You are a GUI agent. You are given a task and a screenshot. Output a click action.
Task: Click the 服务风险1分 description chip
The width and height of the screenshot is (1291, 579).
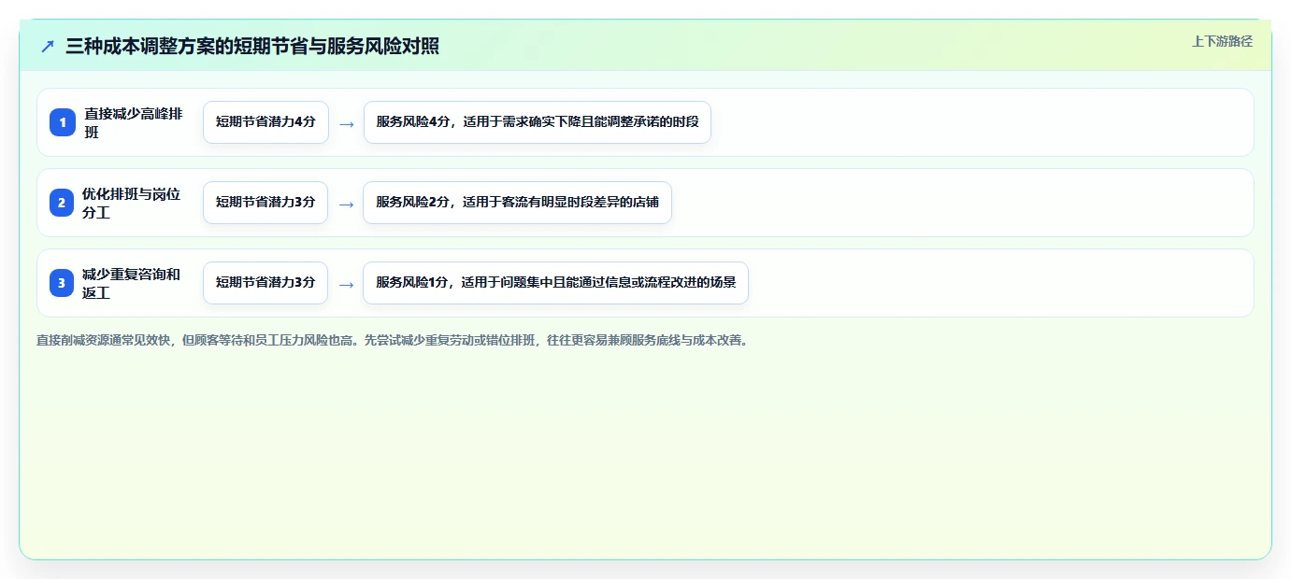(x=555, y=283)
